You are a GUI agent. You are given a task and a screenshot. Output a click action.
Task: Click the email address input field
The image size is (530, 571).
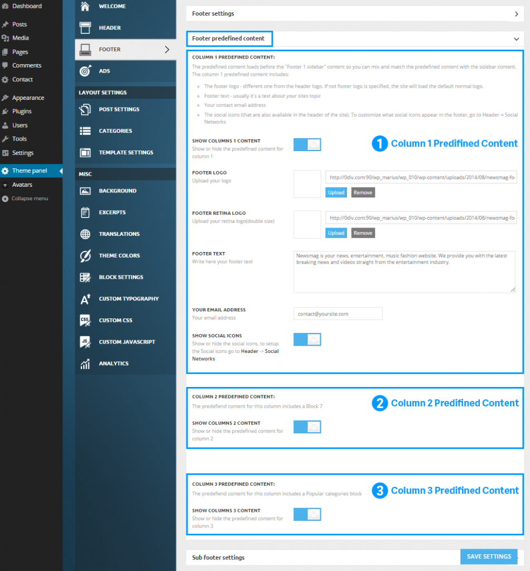(x=337, y=313)
